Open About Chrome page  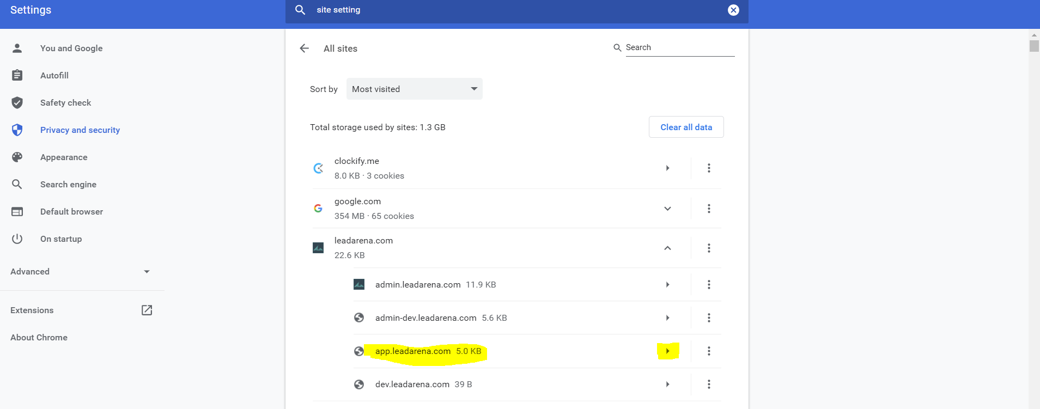click(39, 337)
